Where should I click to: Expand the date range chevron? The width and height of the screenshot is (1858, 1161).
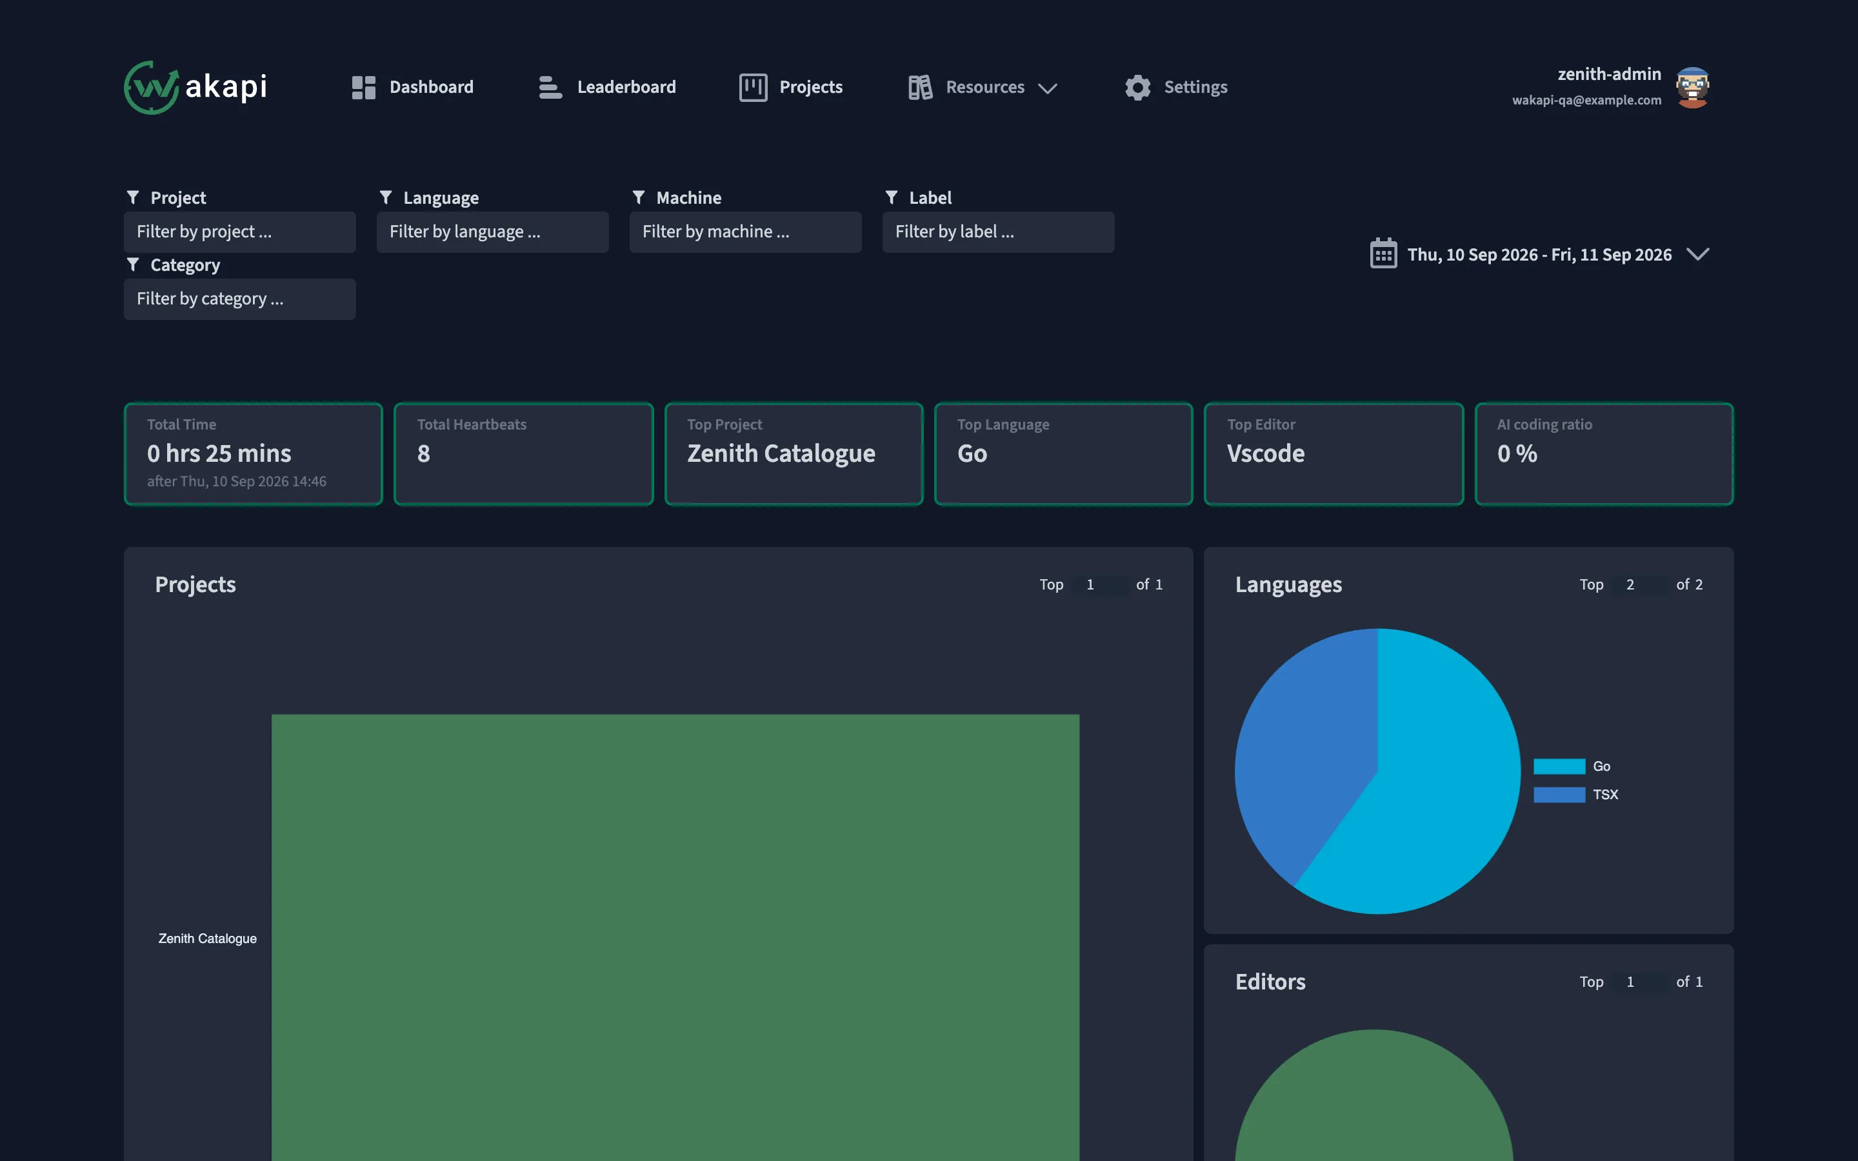tap(1697, 254)
